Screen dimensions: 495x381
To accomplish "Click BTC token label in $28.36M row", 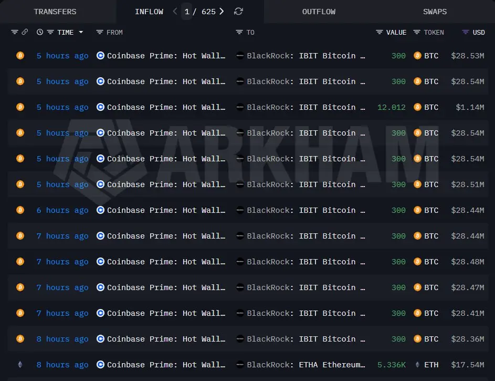I will (431, 339).
